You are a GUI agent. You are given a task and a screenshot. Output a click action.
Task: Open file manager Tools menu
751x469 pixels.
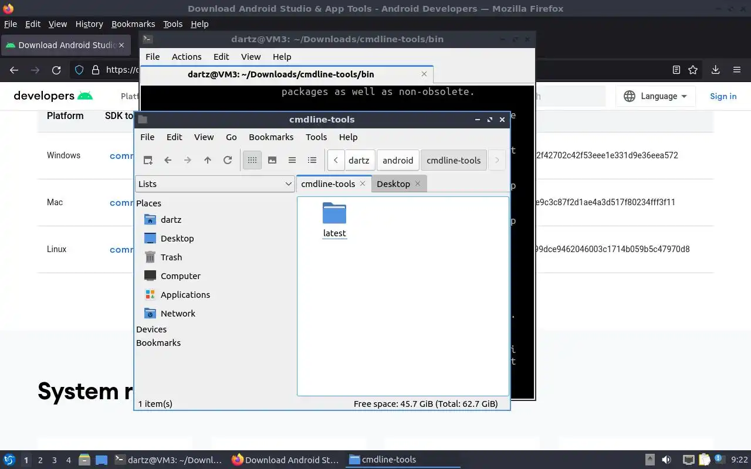point(316,137)
